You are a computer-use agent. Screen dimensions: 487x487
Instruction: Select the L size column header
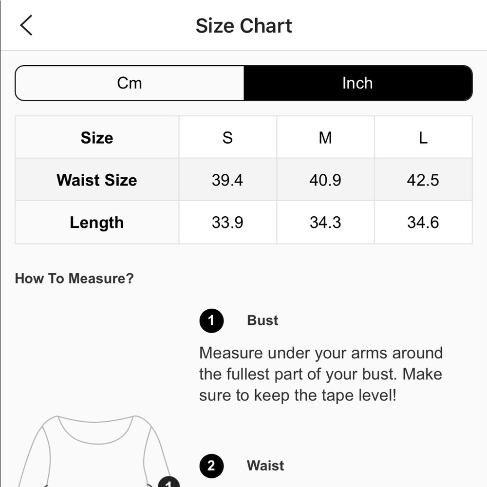423,138
